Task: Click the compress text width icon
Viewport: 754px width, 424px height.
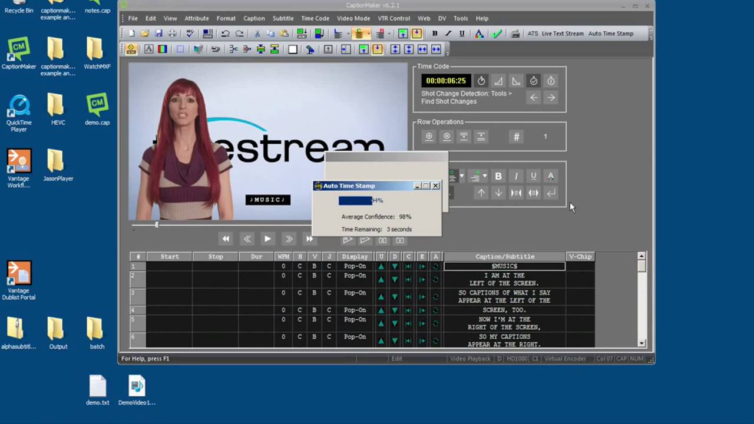Action: [x=516, y=193]
